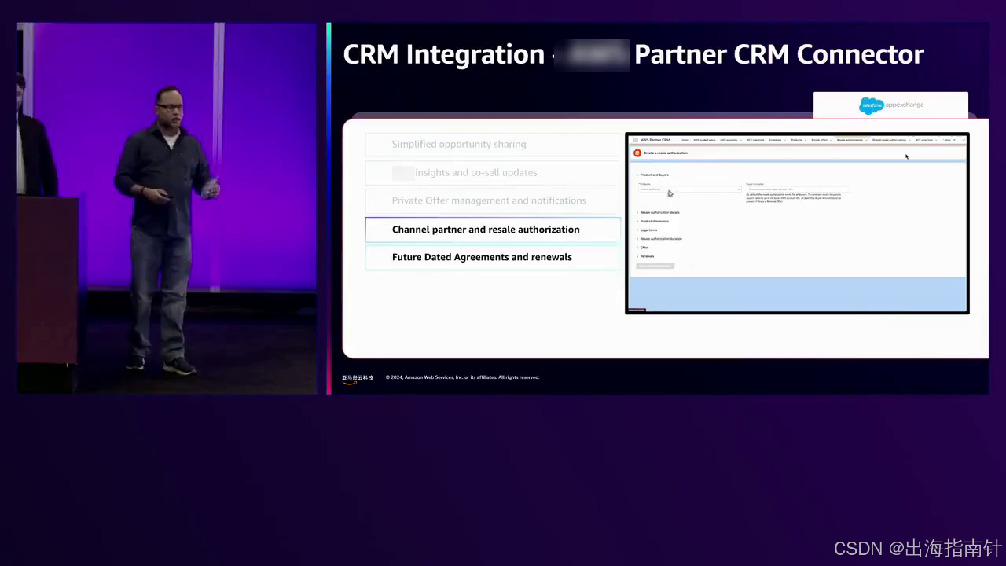This screenshot has height=566, width=1006.
Task: Expand the Product dimensions section
Action: coord(654,221)
